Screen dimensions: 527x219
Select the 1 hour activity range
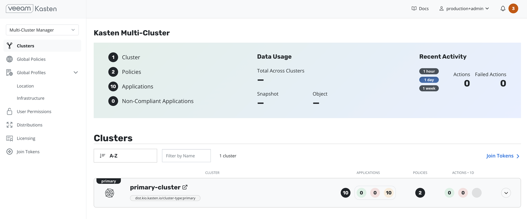pos(429,71)
